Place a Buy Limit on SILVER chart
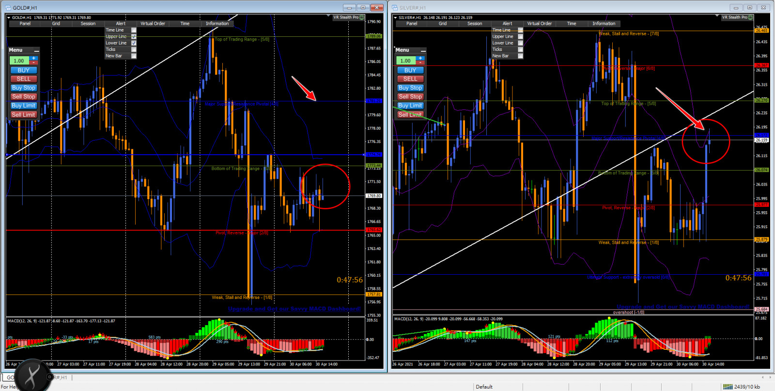 click(x=410, y=106)
